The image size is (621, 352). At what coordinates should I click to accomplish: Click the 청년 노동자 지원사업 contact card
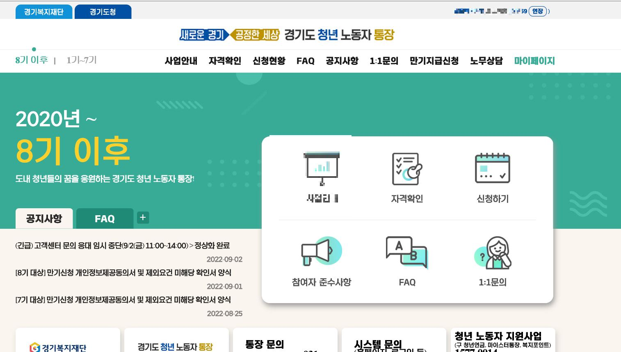tap(503, 340)
